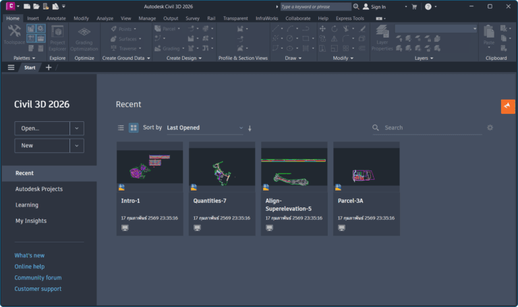Viewport: 518px width, 307px height.
Task: Select Recent in sidebar
Action: 49,173
